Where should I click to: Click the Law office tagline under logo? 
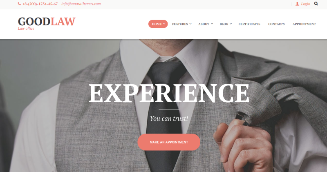(x=26, y=29)
